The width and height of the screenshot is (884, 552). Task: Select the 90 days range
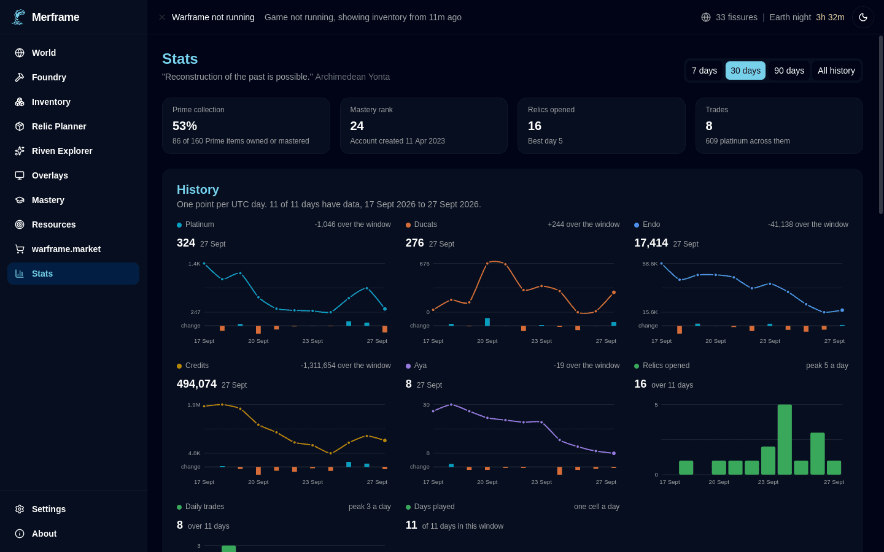789,71
